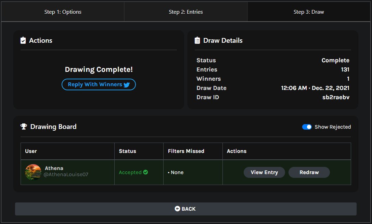The width and height of the screenshot is (372, 224).
Task: Click the draw date 12:06 AM · Dec. 22, 2021
Action: 315,88
